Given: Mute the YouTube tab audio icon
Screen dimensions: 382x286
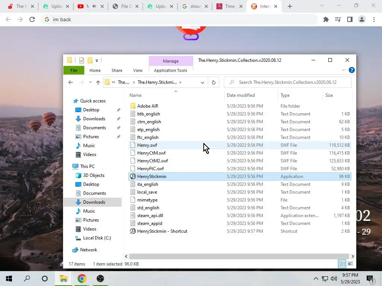Looking at the screenshot, I should tap(94, 6).
